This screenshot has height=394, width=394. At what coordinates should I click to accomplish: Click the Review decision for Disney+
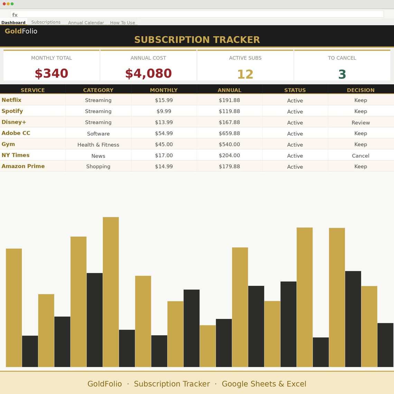click(x=360, y=122)
